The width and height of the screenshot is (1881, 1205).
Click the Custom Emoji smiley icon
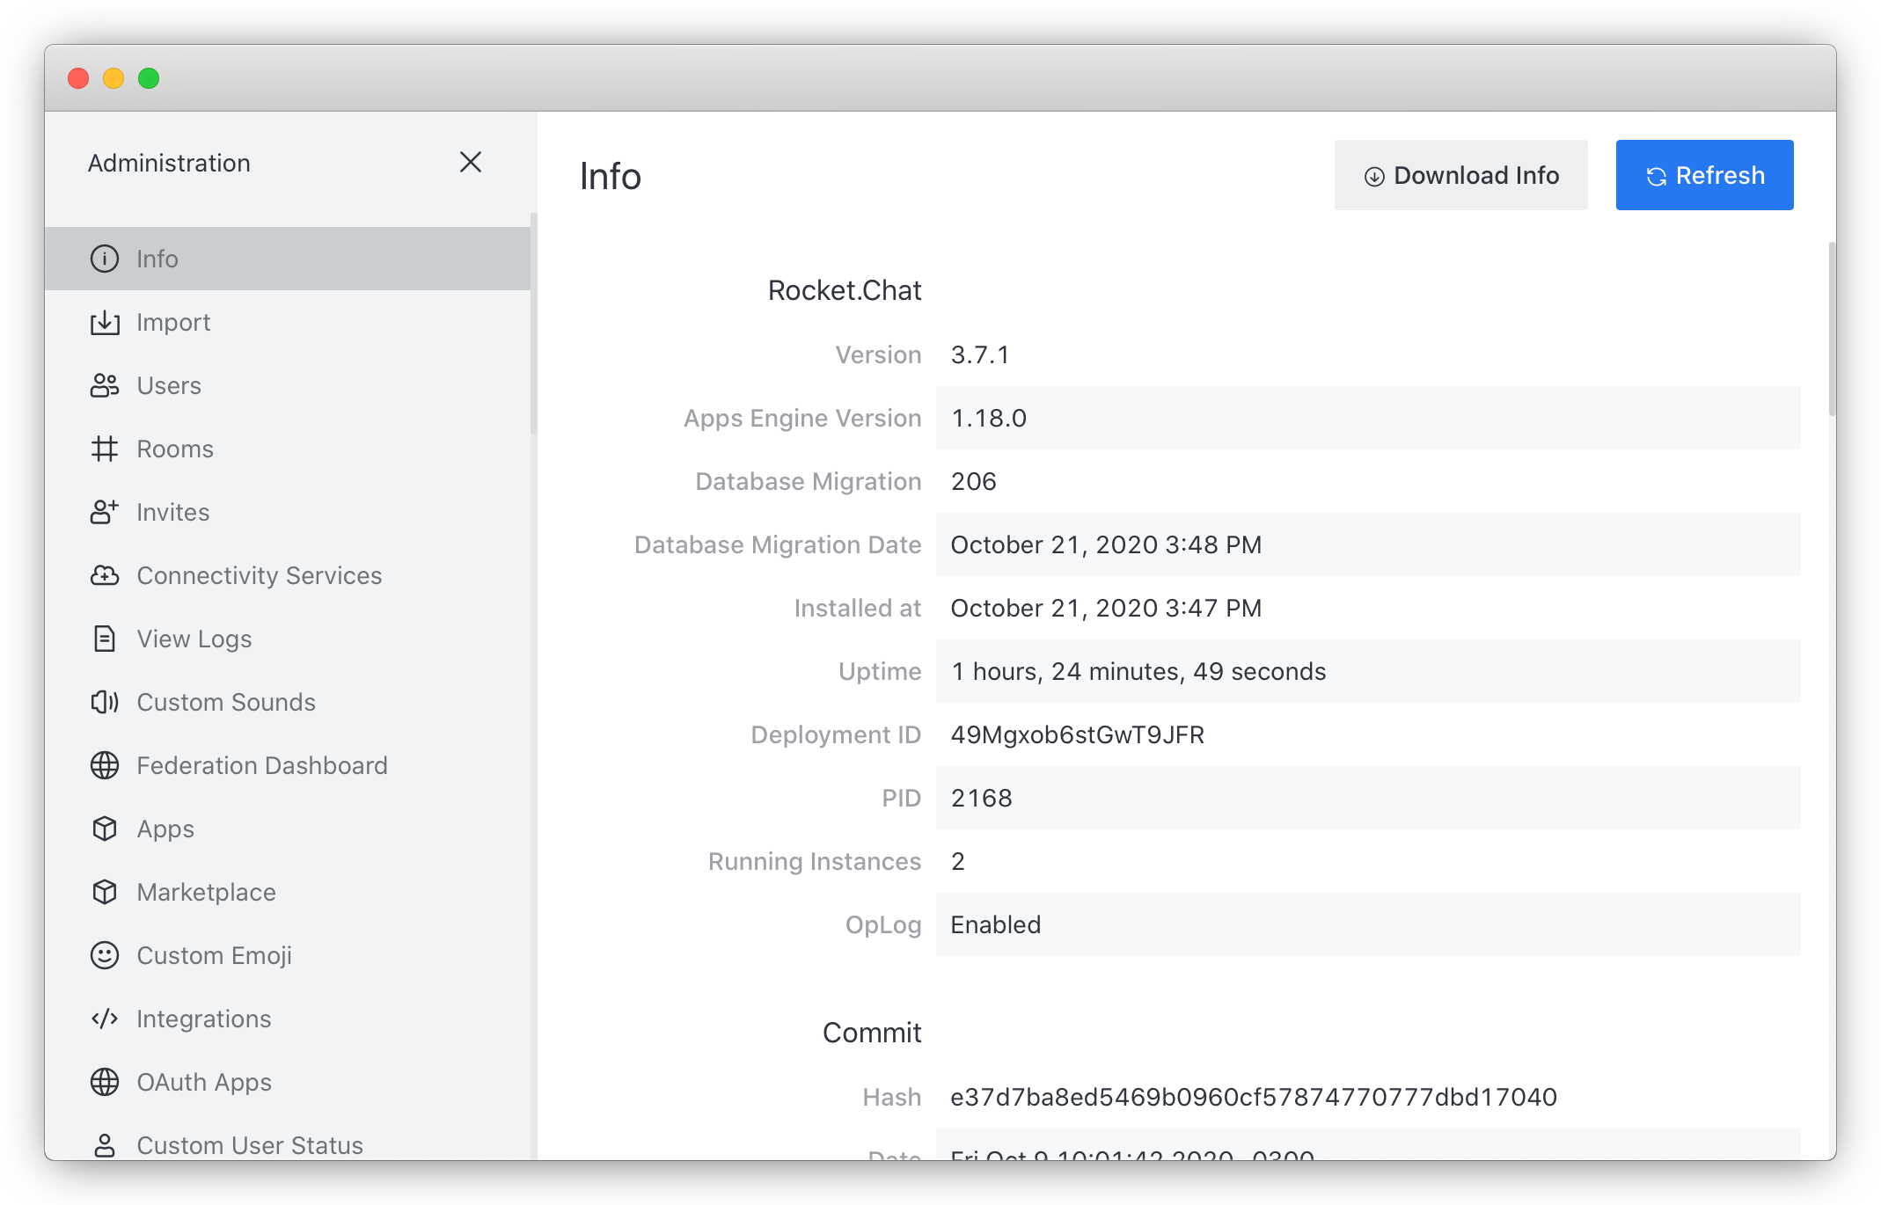pyautogui.click(x=105, y=955)
